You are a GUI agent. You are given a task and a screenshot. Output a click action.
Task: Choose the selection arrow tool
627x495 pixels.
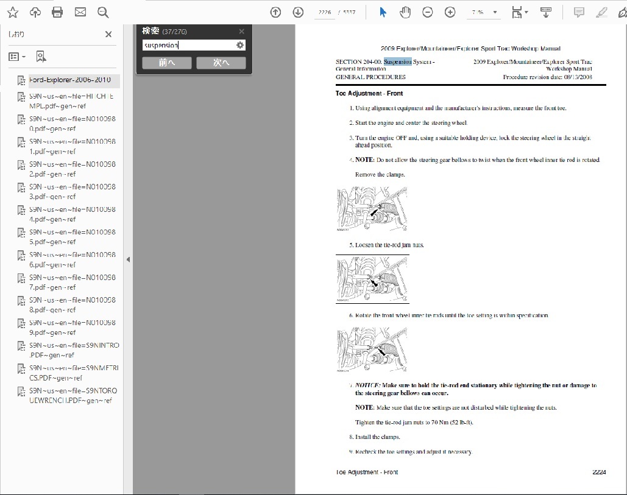point(383,12)
